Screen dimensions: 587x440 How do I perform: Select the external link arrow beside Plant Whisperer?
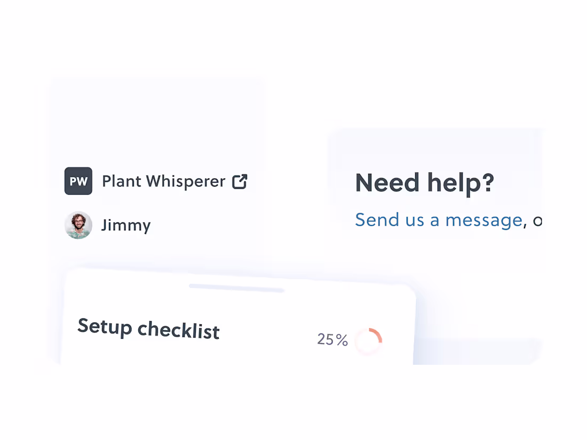coord(240,181)
